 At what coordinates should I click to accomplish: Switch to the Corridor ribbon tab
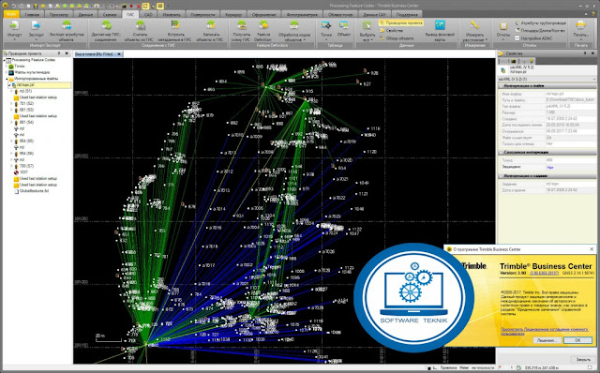coord(233,15)
